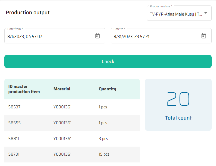Click the Total count number 20

click(x=178, y=99)
